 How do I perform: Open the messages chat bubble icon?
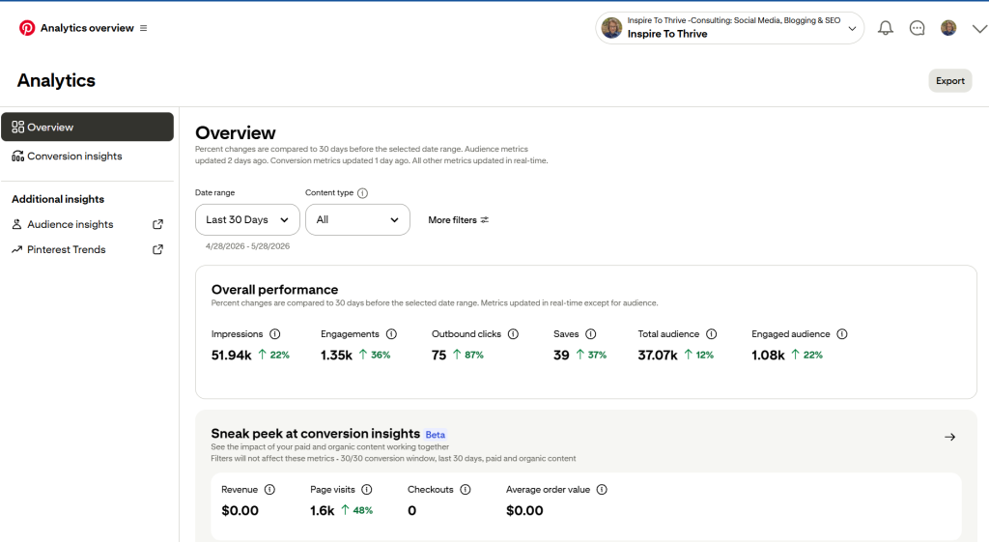coord(918,28)
